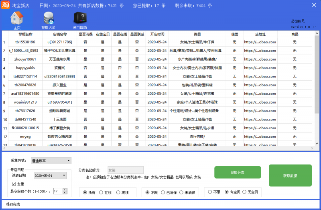Viewport: 321px width, 210px height.
Task: Open the 选取日期 date dropdown
Action: click(65, 175)
